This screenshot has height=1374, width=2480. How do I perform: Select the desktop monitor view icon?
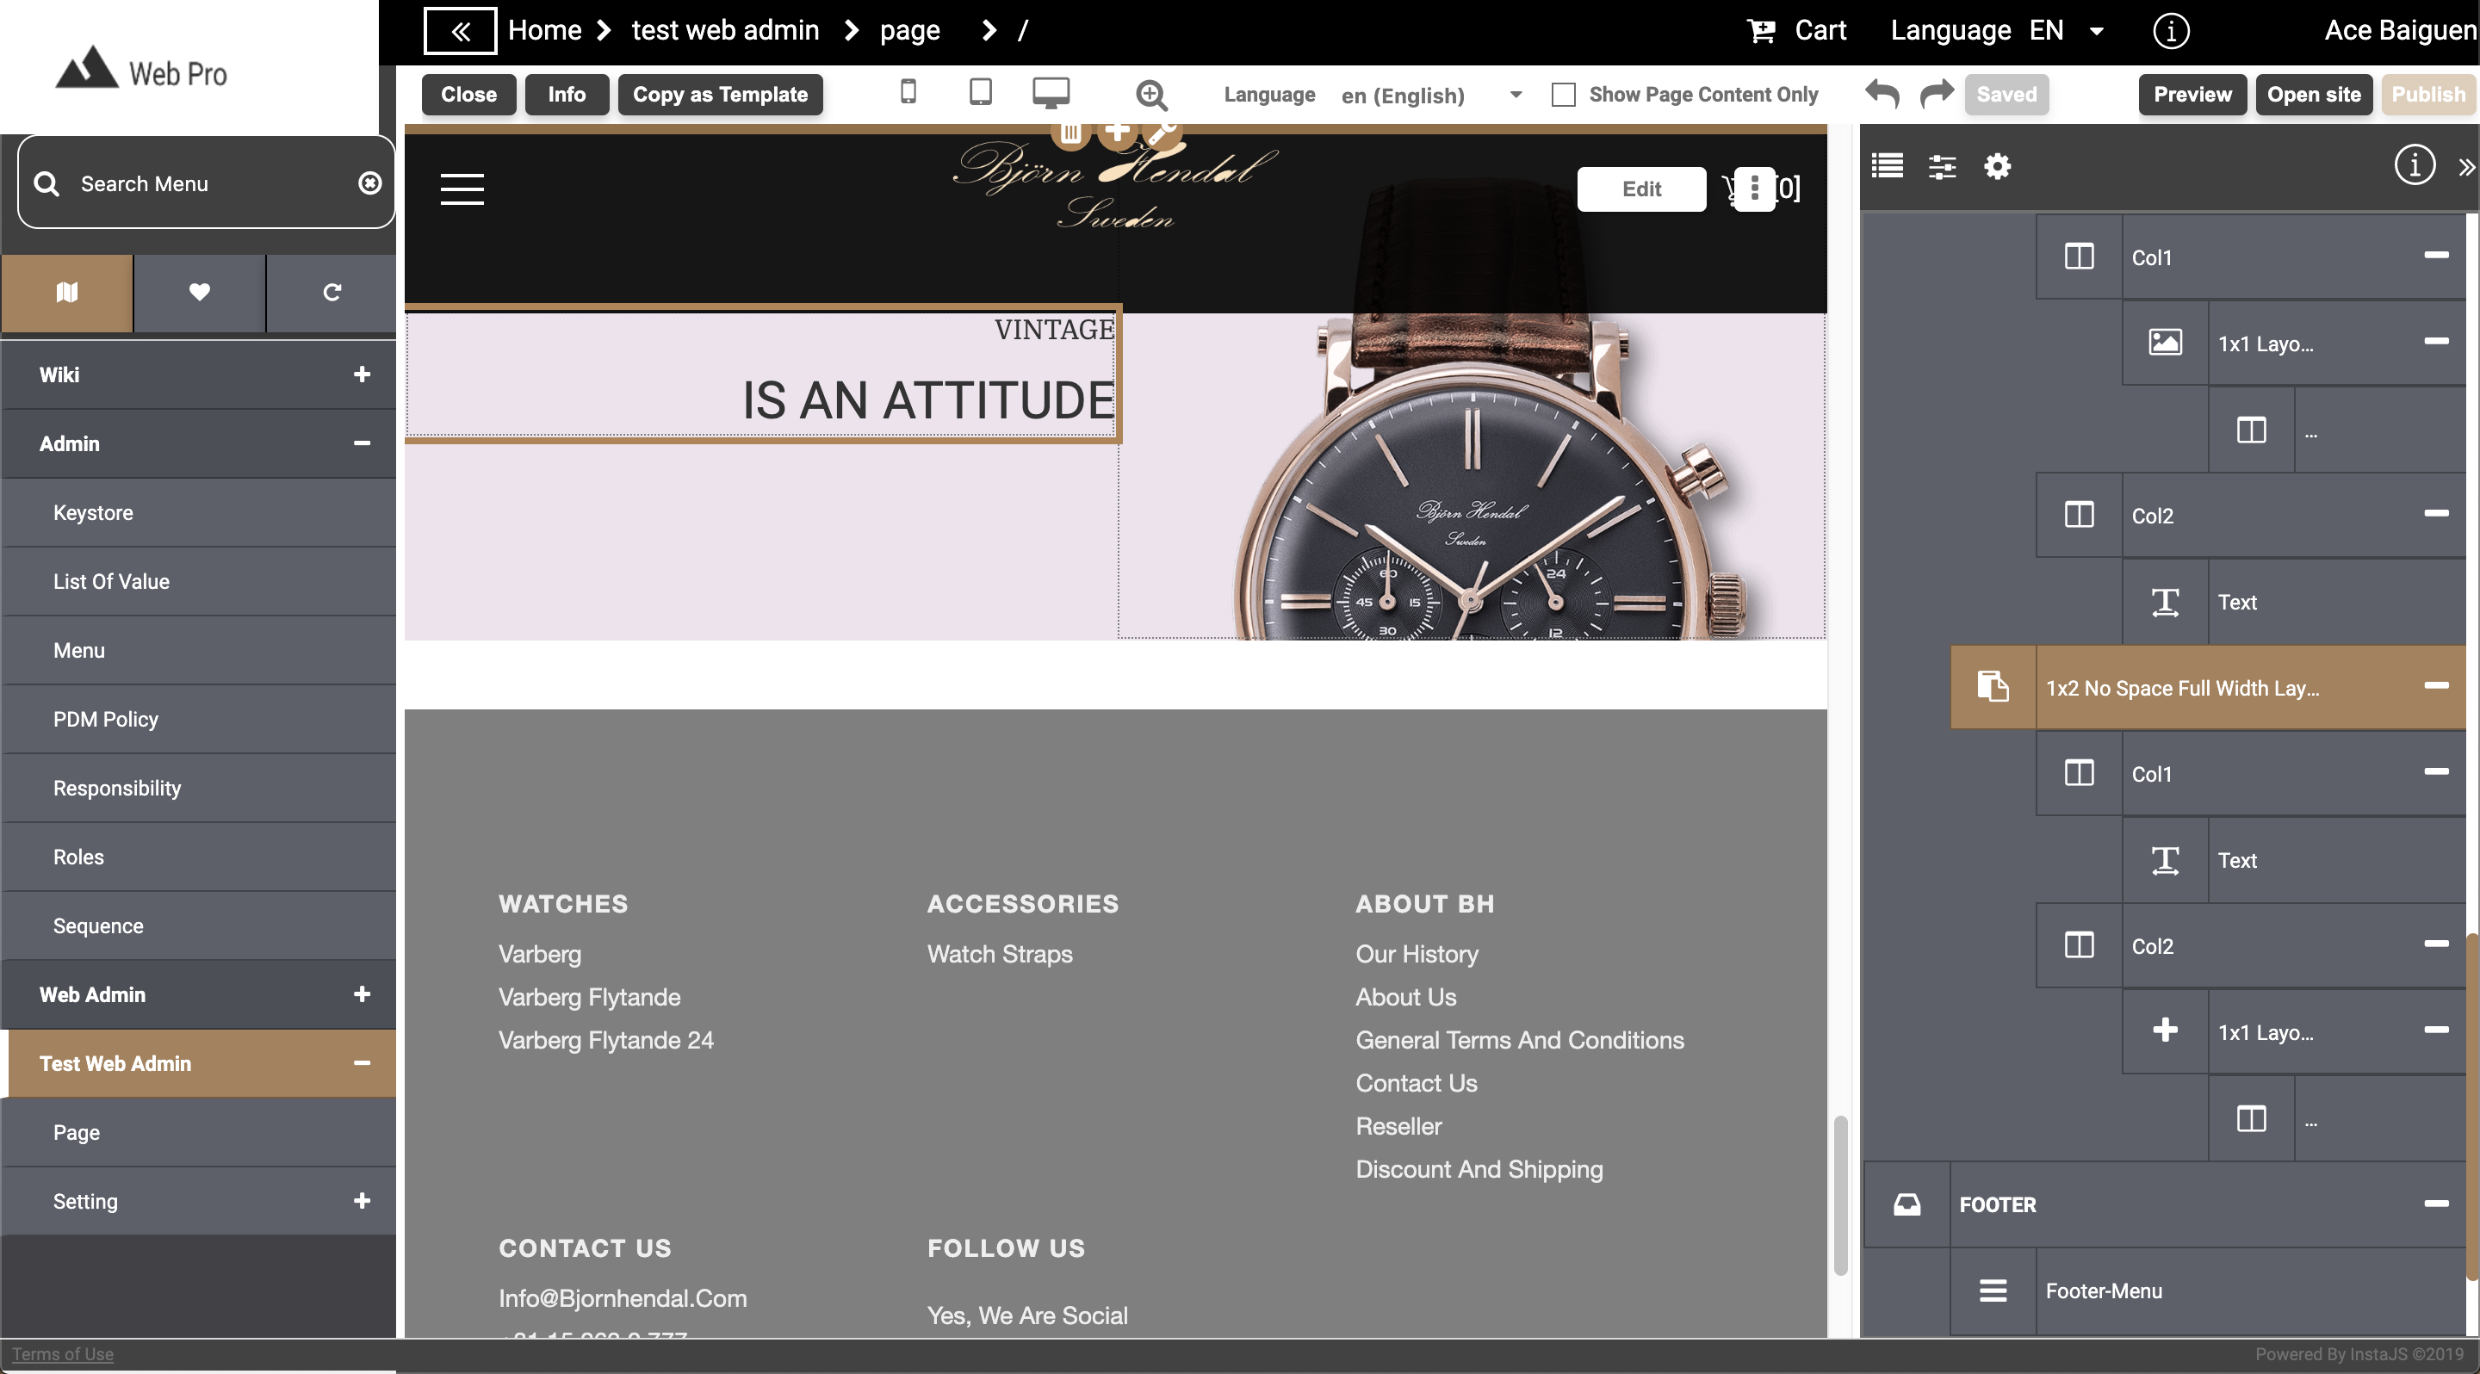coord(1051,92)
